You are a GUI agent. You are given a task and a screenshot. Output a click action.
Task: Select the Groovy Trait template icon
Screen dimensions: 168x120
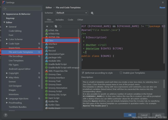pos(46,81)
